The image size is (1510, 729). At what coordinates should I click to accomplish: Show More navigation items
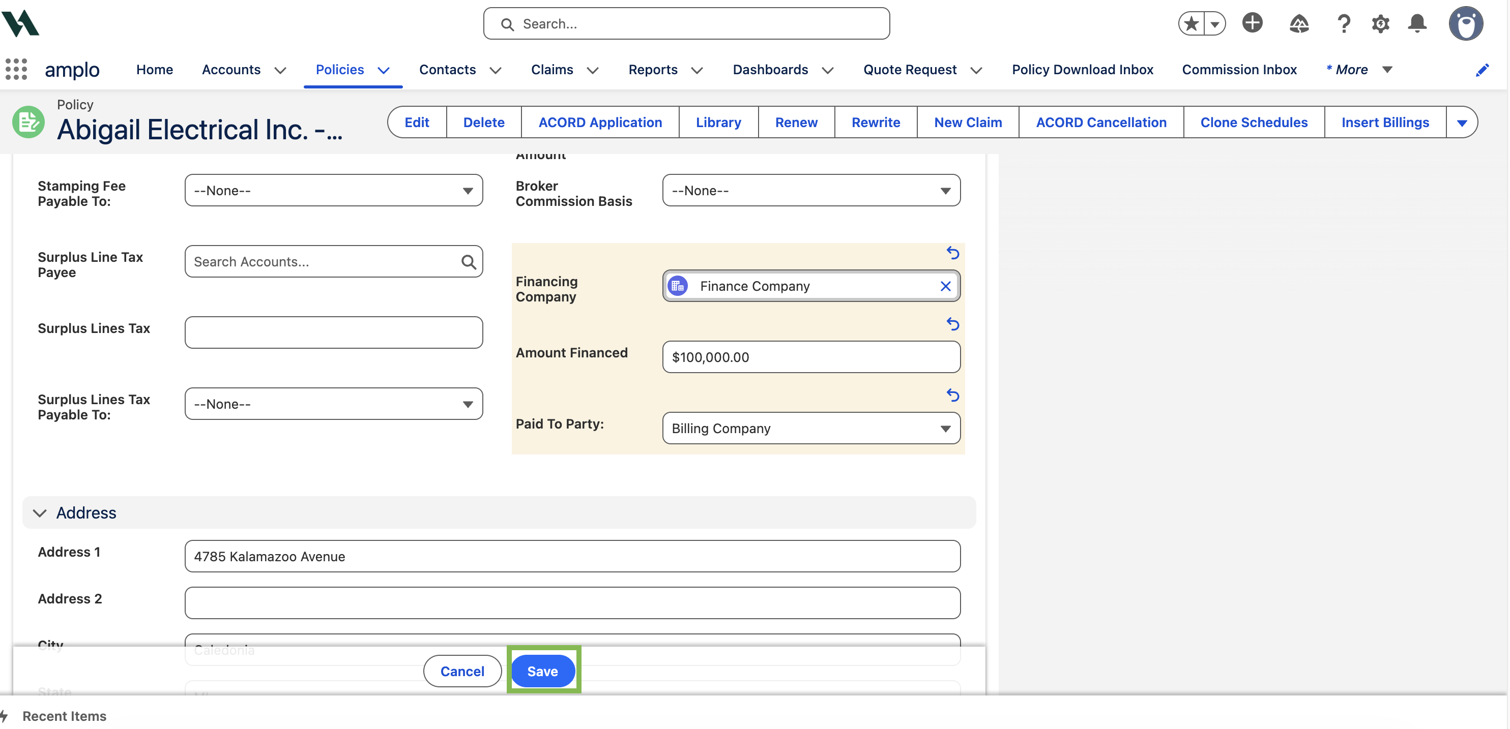pyautogui.click(x=1359, y=69)
